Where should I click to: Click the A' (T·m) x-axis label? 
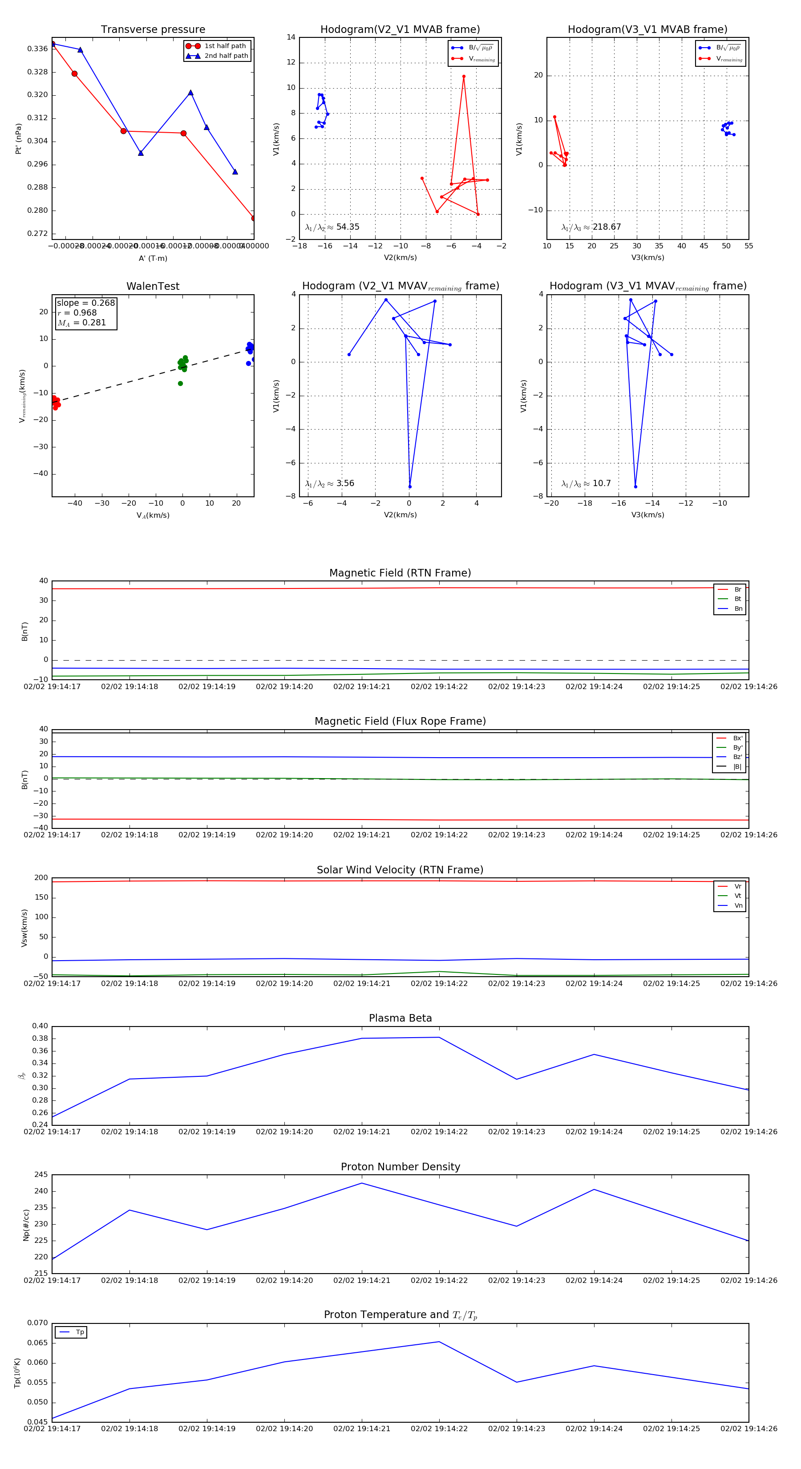(153, 258)
